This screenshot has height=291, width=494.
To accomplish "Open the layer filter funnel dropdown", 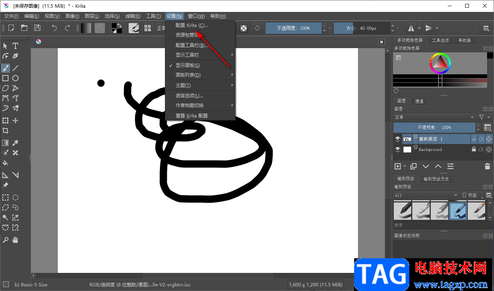I will pyautogui.click(x=485, y=117).
